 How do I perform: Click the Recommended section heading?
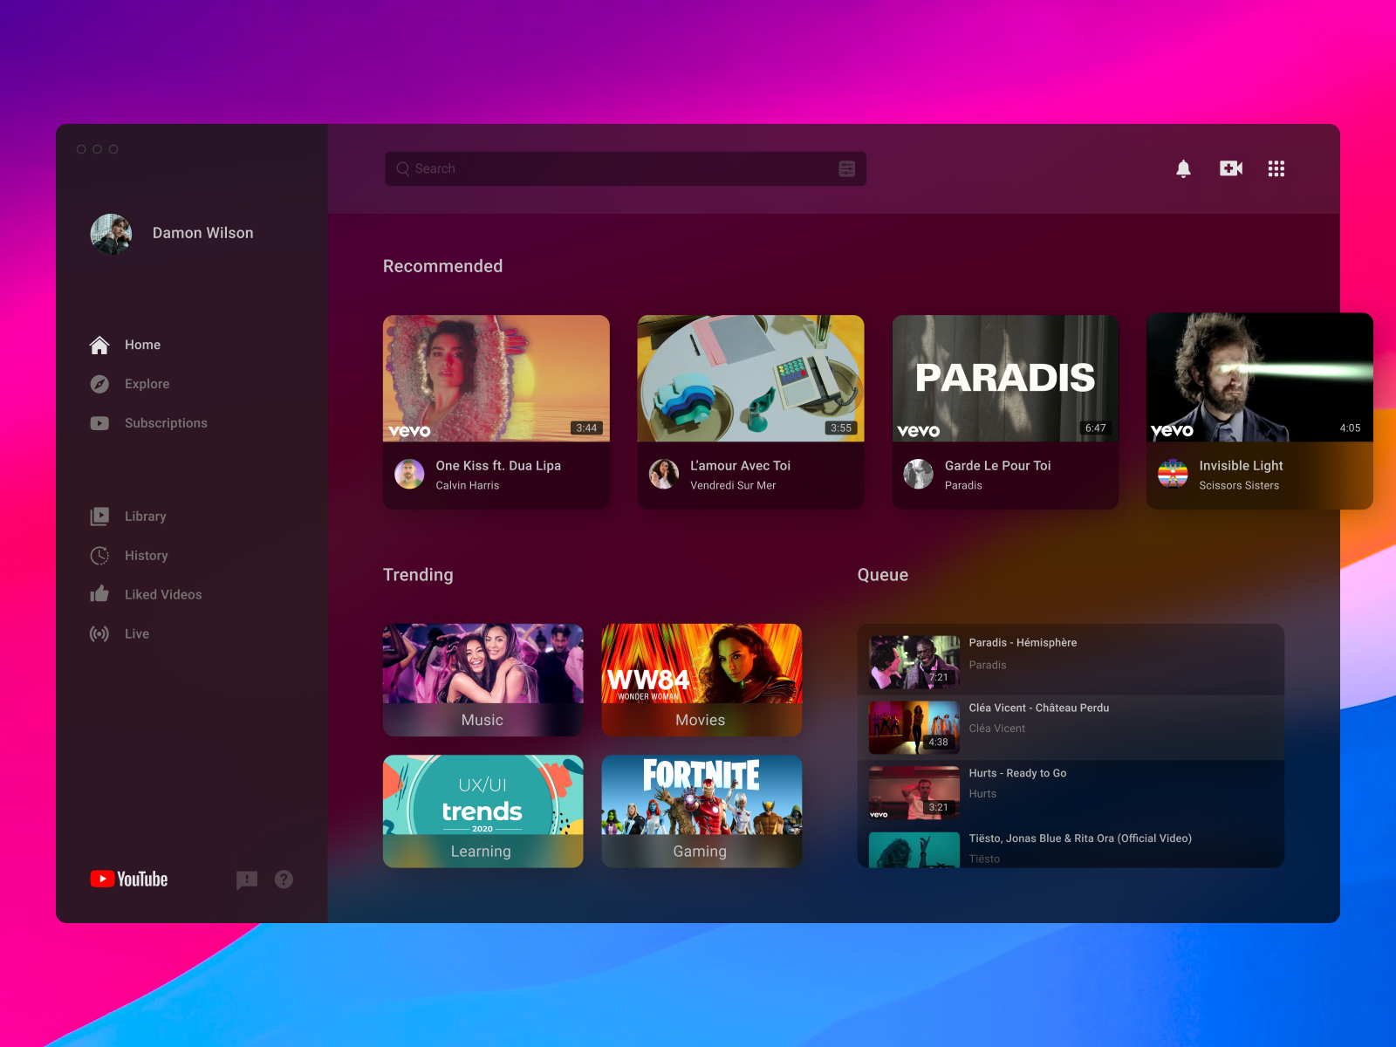coord(442,266)
